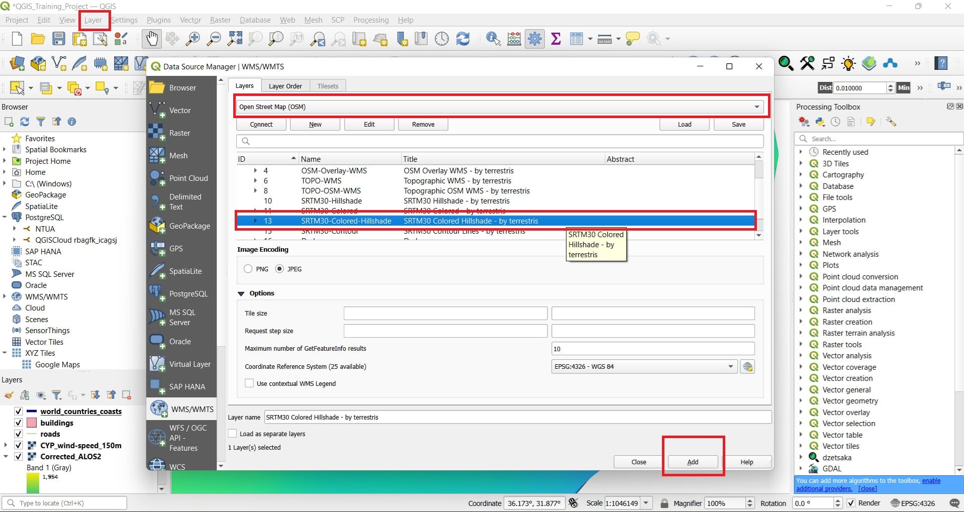Toggle visibility of roads layer
Image resolution: width=964 pixels, height=512 pixels.
point(19,434)
